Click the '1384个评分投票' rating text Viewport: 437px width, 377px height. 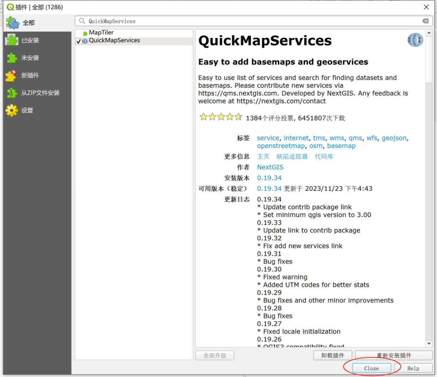pos(269,118)
